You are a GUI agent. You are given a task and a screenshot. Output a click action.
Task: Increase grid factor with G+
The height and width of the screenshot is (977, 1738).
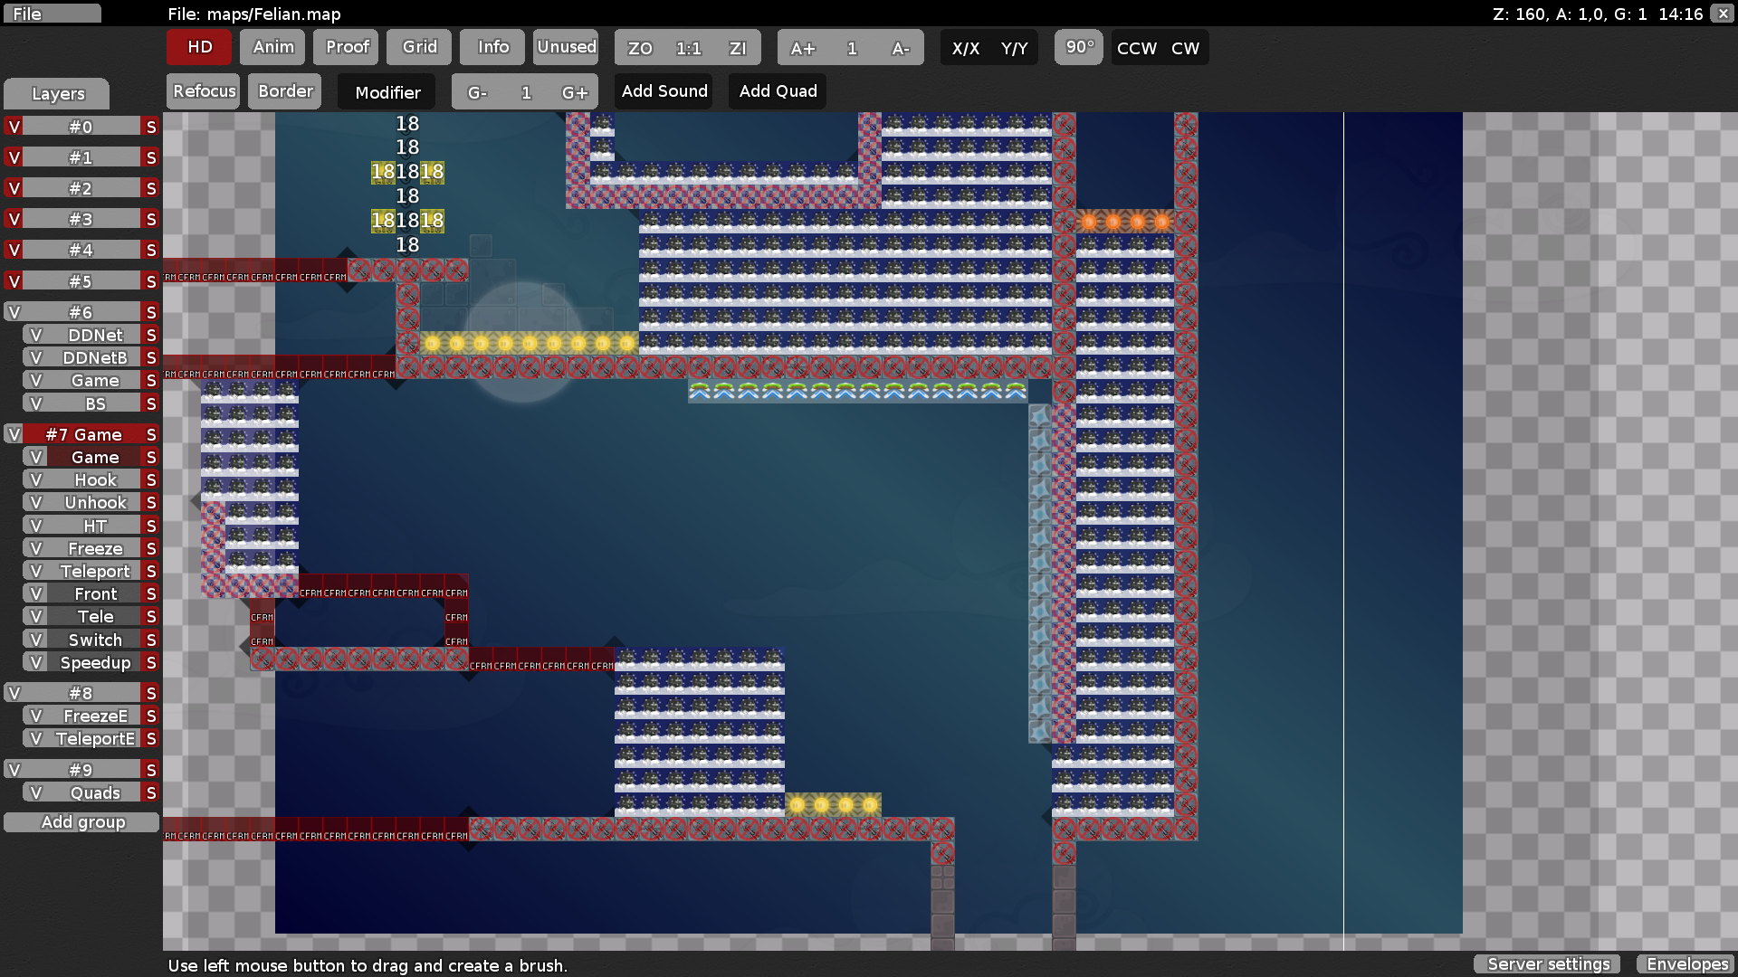575,92
